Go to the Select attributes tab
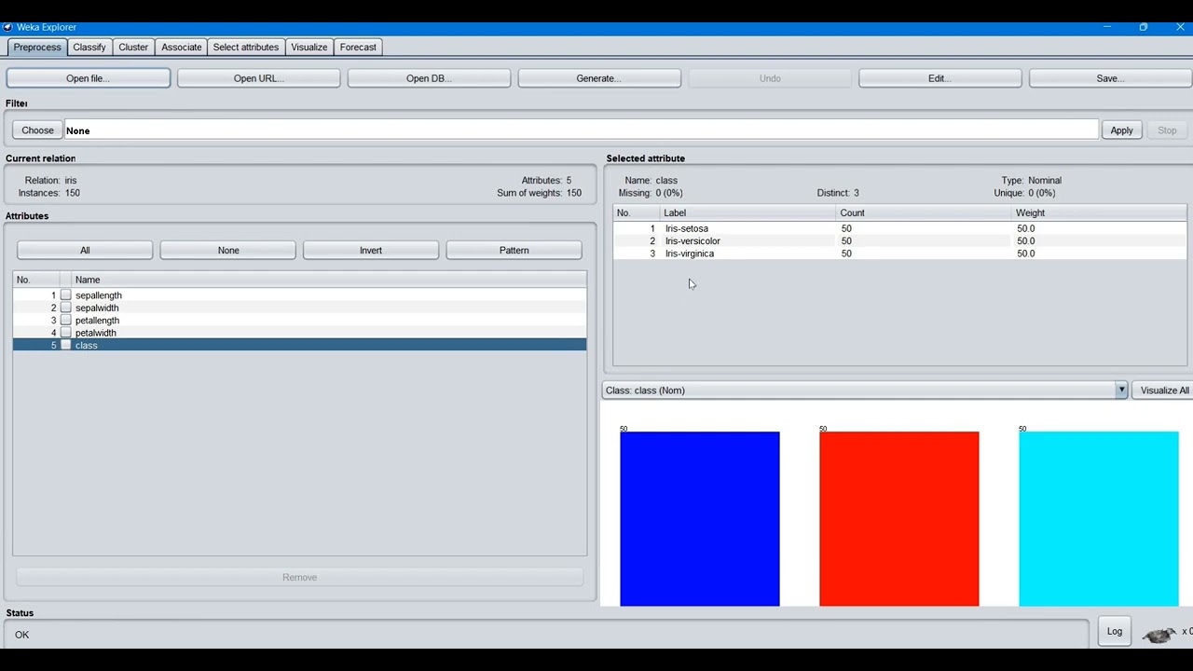Image resolution: width=1193 pixels, height=671 pixels. [x=246, y=48]
